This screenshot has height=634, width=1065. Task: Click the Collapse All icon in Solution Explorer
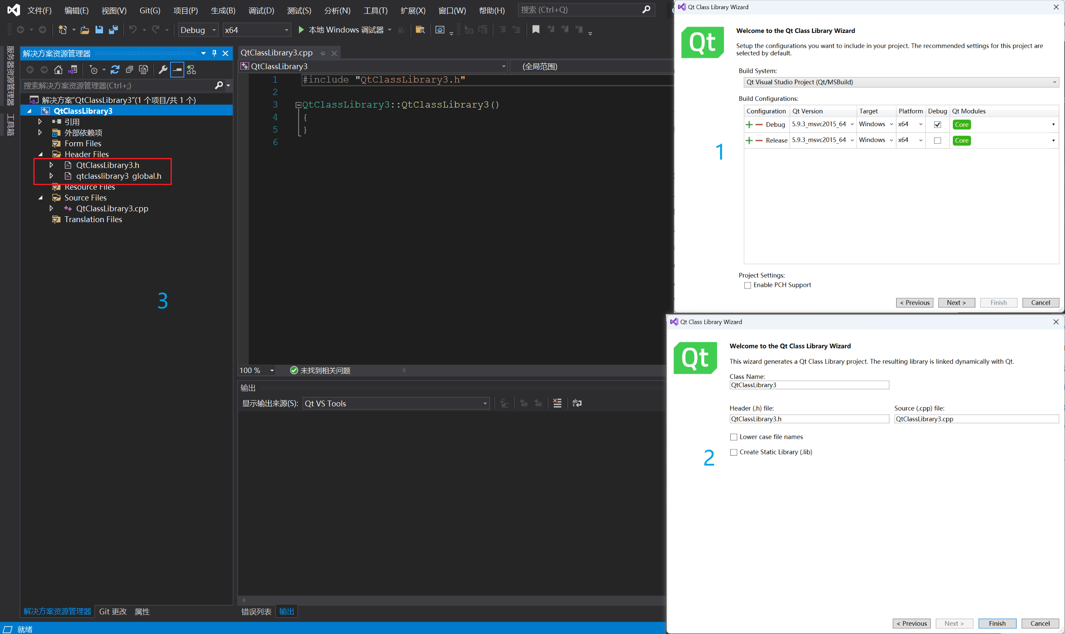pos(129,70)
